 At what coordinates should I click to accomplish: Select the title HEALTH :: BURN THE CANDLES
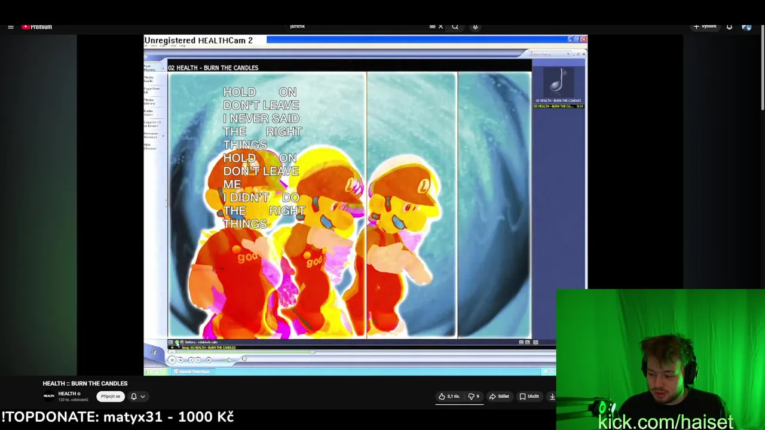pos(85,383)
